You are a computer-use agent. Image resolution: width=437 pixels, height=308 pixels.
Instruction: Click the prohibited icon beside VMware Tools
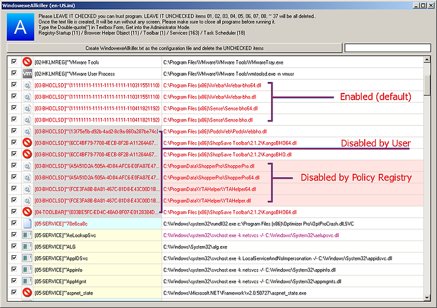point(27,62)
